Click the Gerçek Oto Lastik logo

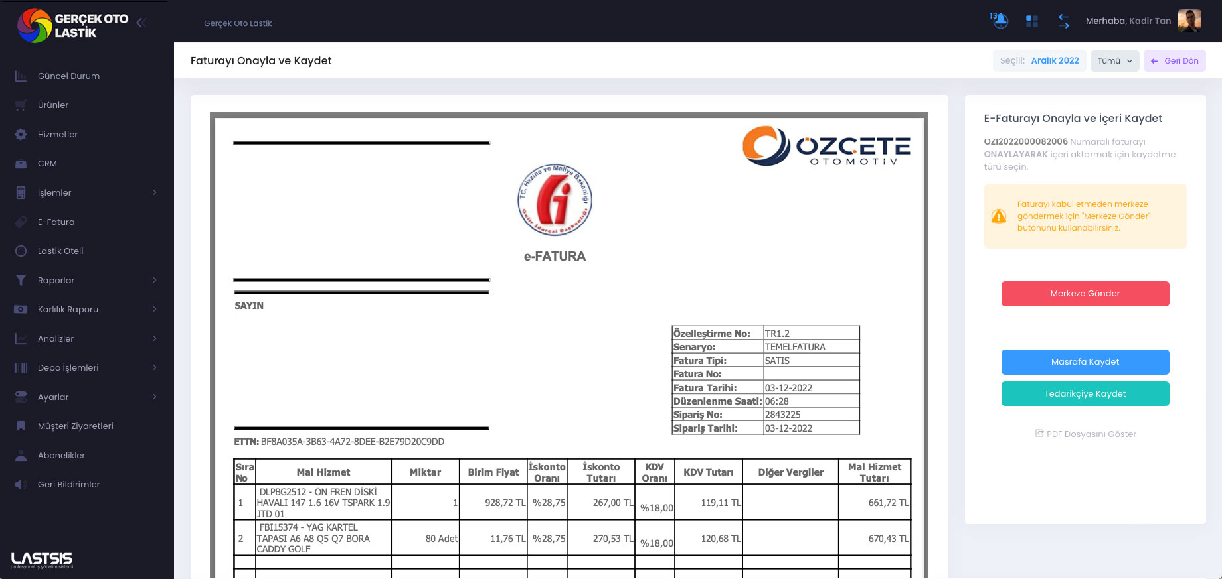tap(73, 25)
